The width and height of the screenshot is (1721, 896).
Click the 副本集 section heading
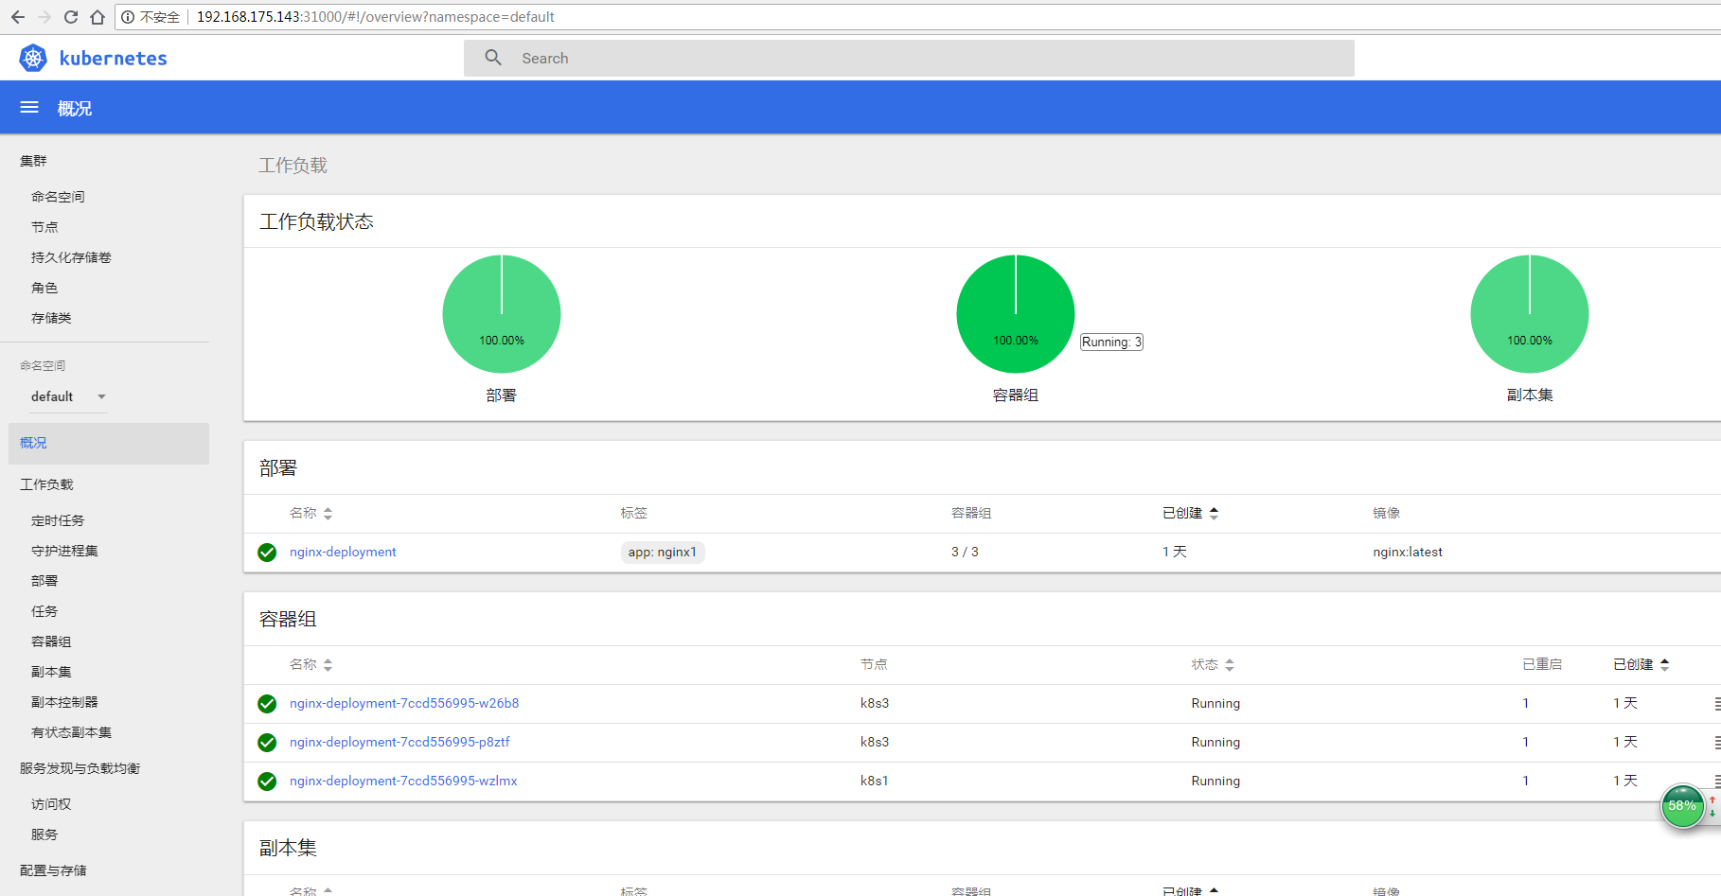(x=288, y=849)
